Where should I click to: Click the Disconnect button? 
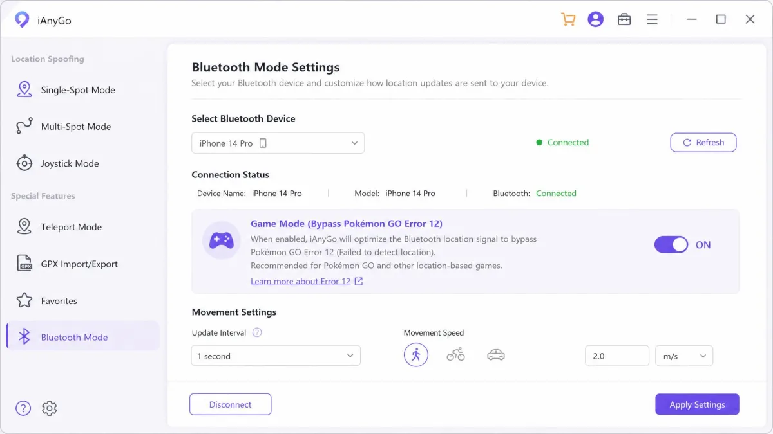230,404
